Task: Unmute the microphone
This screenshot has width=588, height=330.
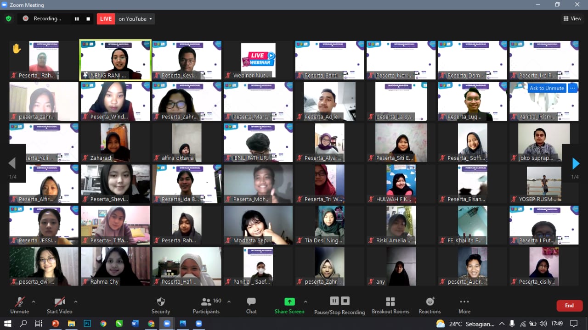Action: [x=20, y=305]
